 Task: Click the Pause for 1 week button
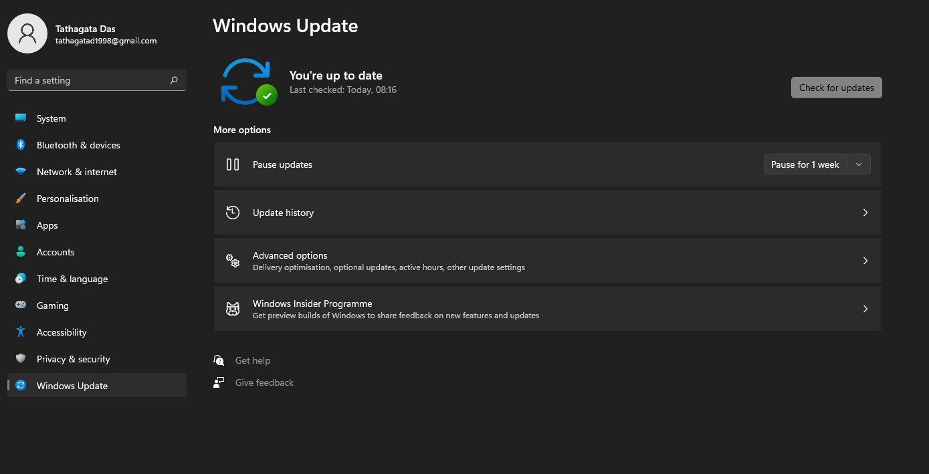805,164
